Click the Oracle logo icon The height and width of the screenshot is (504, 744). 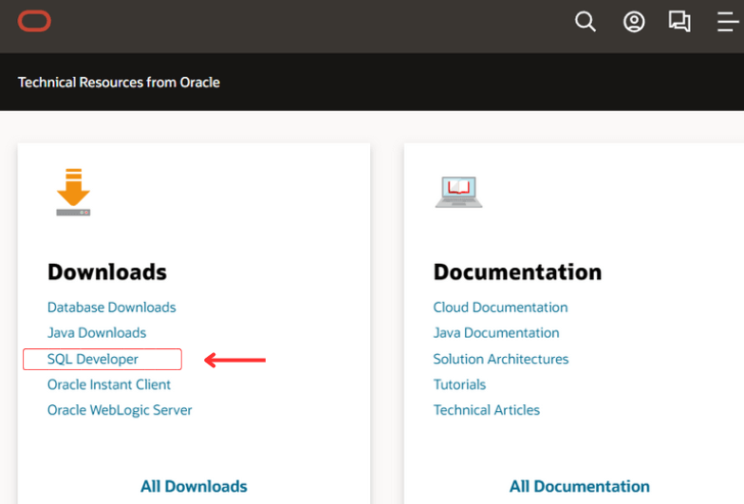tap(34, 21)
